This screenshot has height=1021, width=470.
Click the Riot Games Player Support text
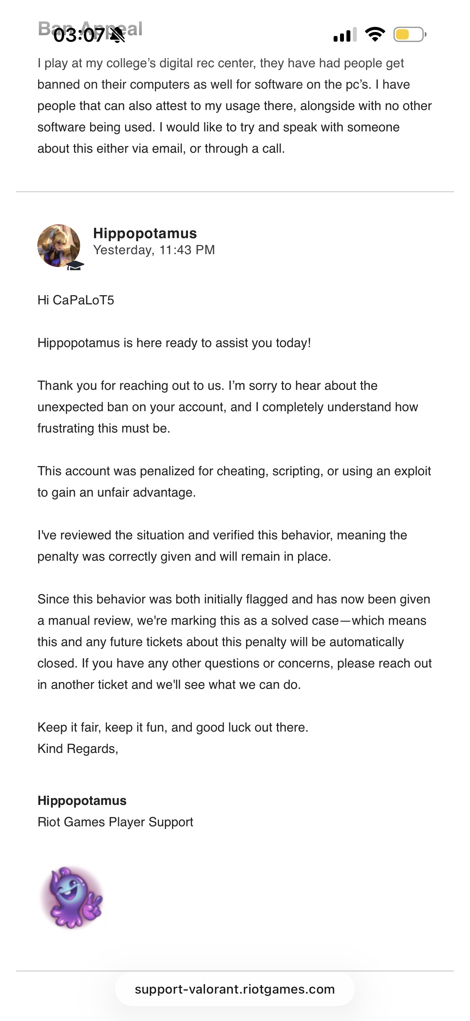[115, 822]
